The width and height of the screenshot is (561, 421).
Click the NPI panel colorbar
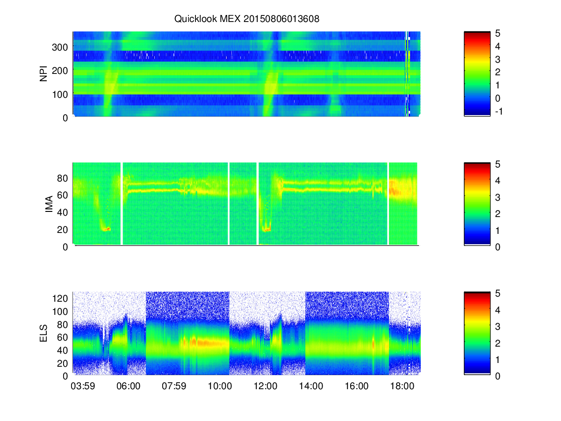(x=477, y=73)
